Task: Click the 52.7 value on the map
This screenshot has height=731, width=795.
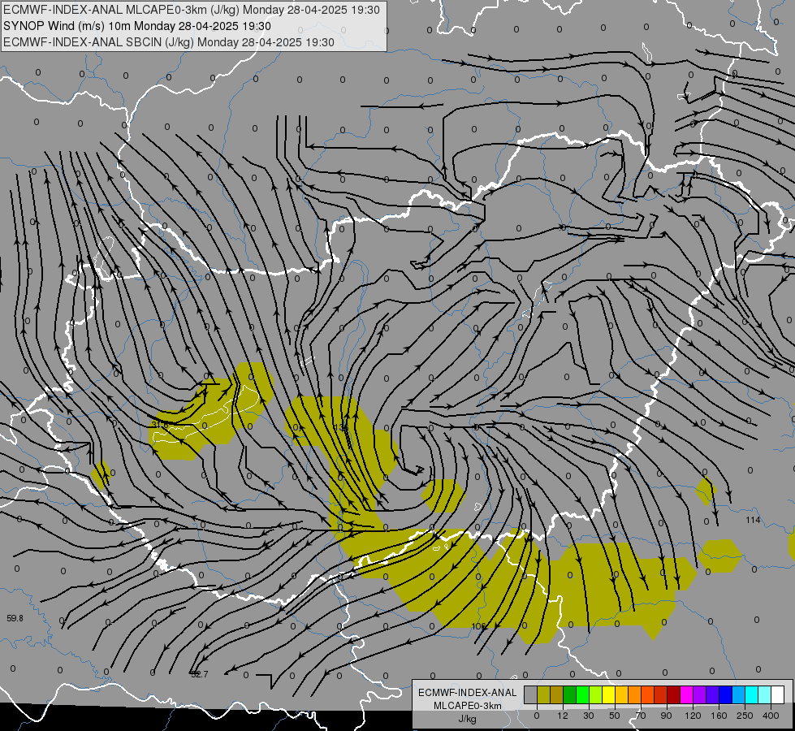Action: (199, 674)
